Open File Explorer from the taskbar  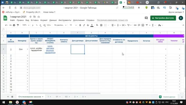point(10,102)
